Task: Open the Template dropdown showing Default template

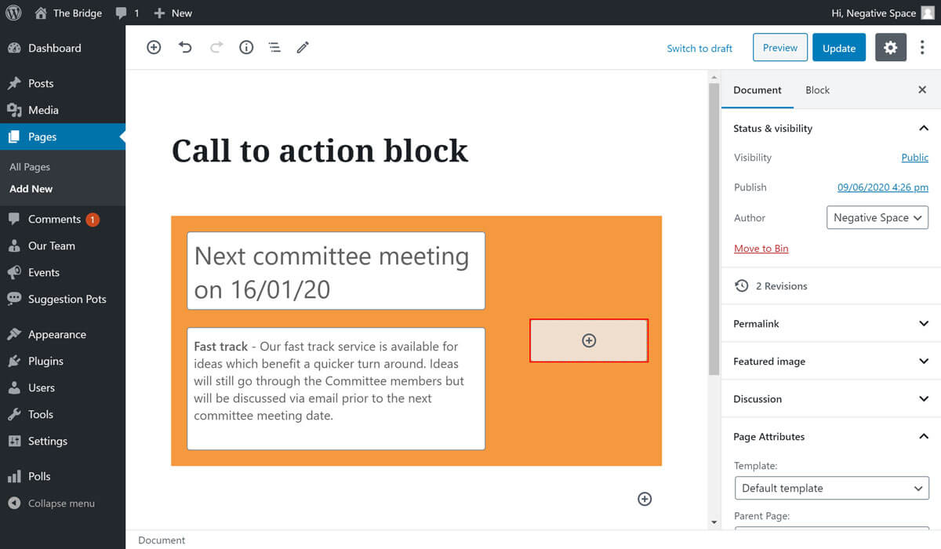Action: point(831,488)
